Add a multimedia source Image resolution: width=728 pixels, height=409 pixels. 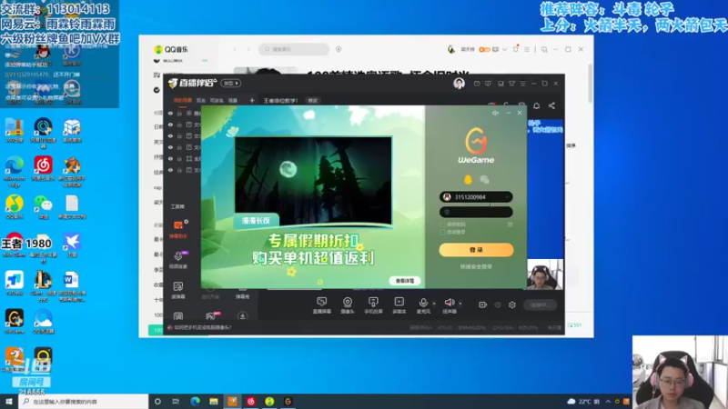click(399, 305)
